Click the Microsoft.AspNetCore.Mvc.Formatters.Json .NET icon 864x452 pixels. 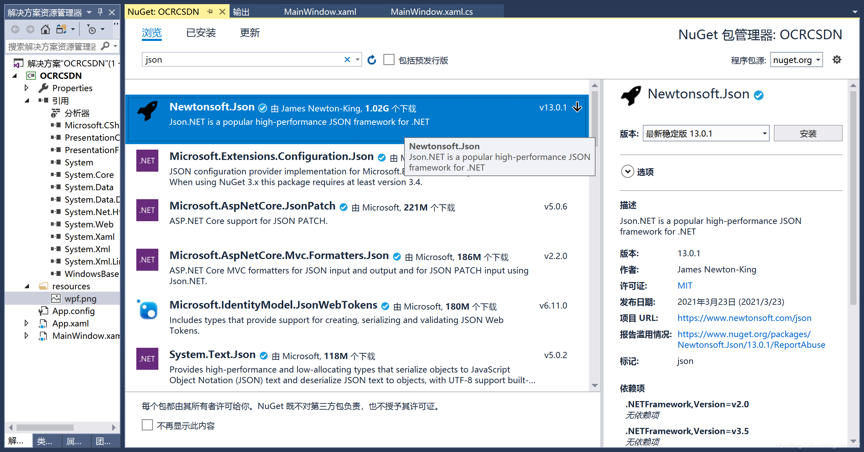[x=147, y=260]
